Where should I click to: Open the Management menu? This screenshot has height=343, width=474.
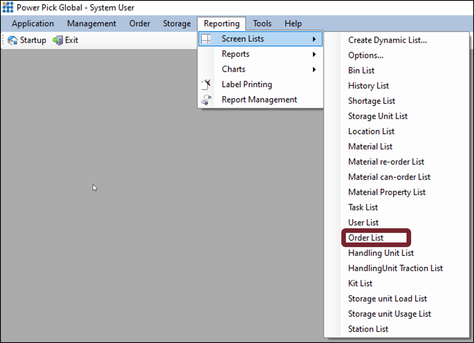click(x=91, y=23)
